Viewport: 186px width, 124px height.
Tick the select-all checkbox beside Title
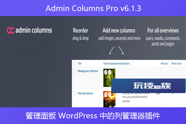74,63
